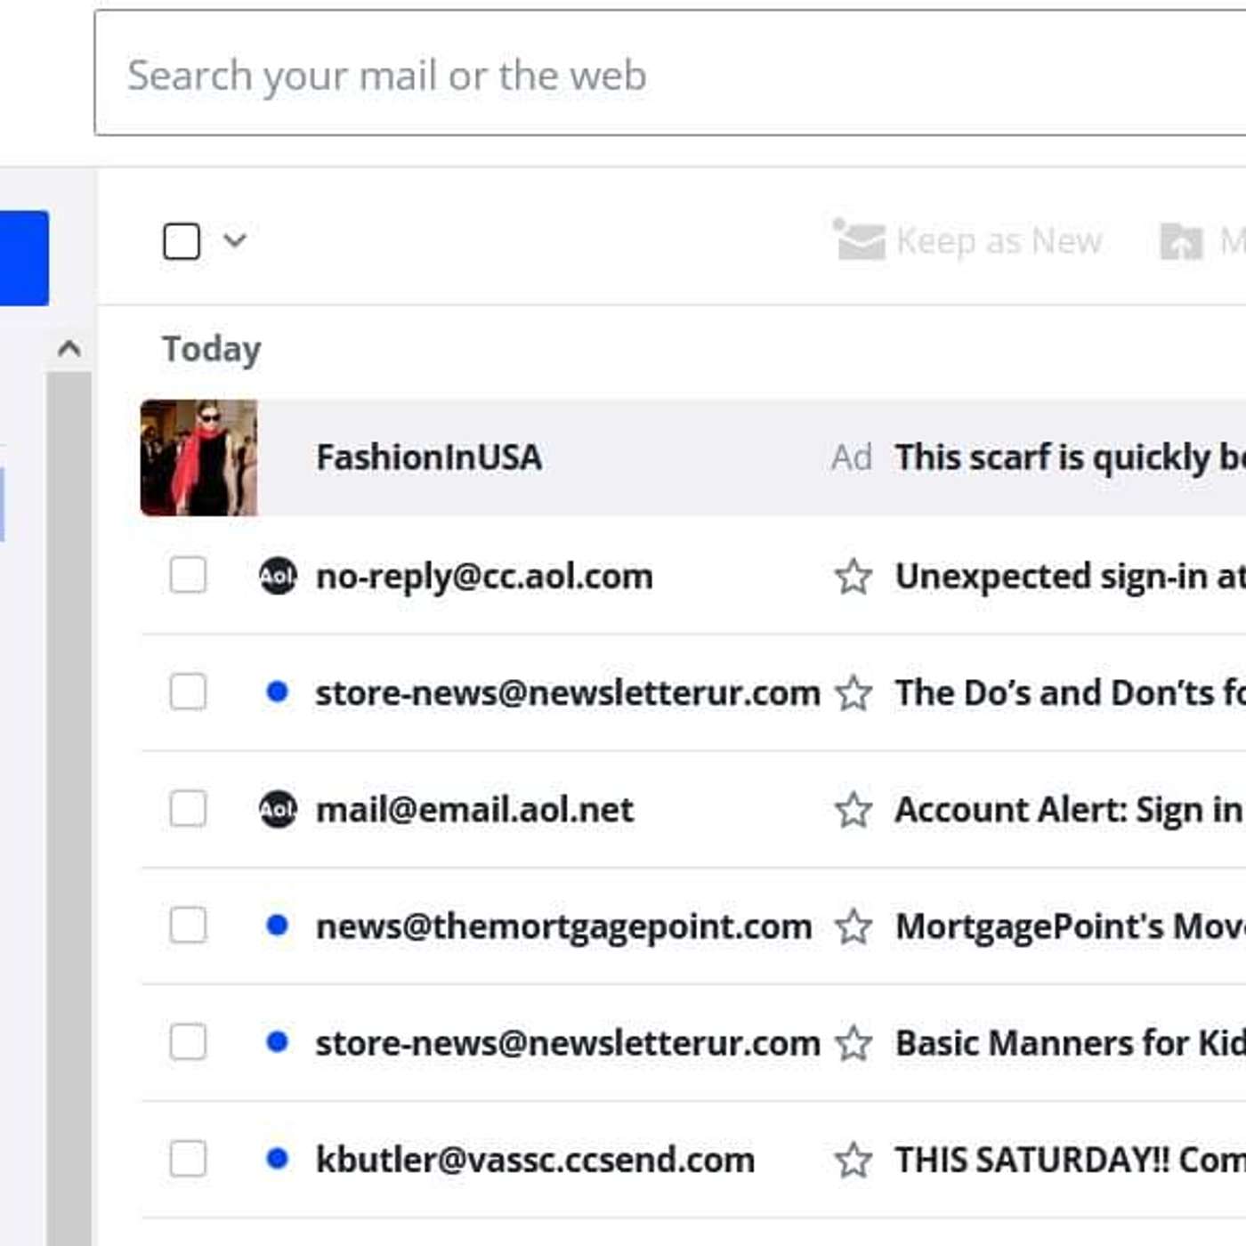Star the MortgagePoint email
Screen dimensions: 1246x1246
click(853, 926)
